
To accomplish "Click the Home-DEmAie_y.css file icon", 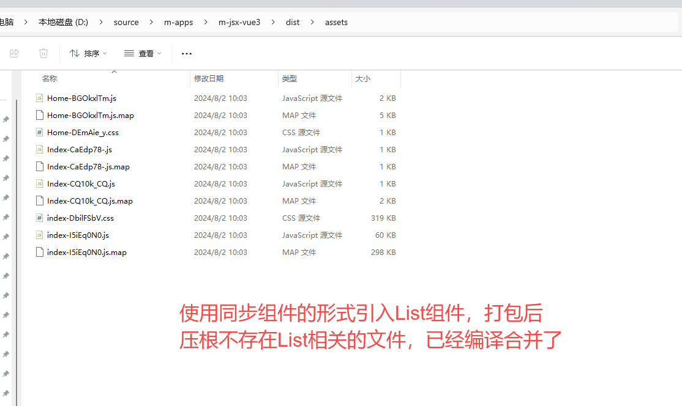I will point(40,133).
